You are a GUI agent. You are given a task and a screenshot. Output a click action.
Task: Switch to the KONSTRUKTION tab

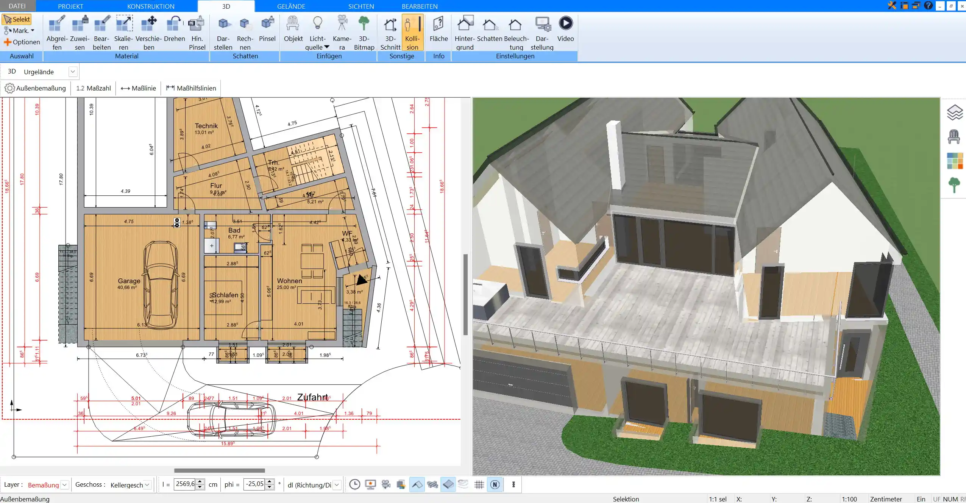151,6
